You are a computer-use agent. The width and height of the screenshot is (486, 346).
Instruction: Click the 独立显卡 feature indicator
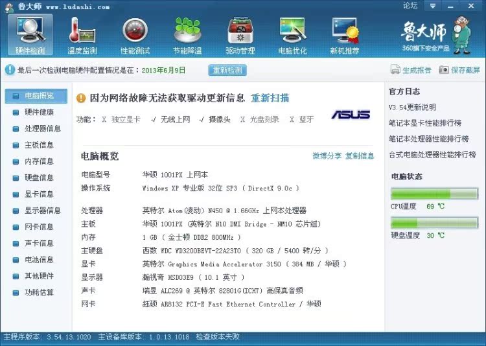121,119
